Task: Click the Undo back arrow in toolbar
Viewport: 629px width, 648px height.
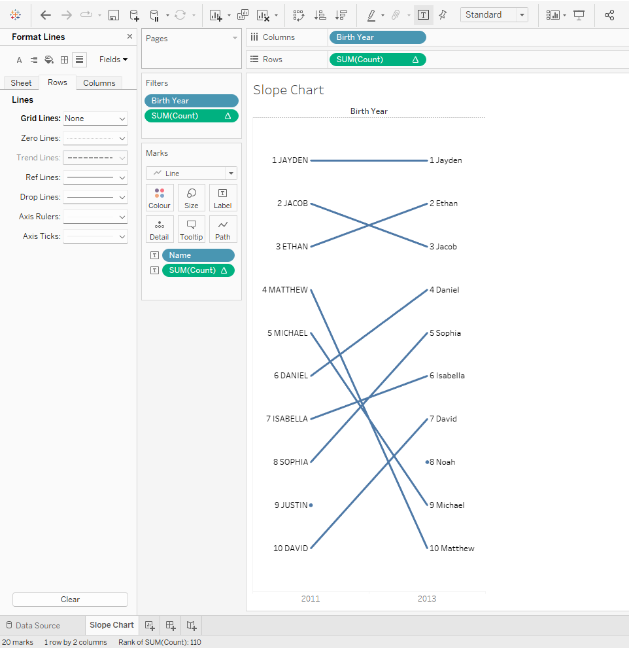Action: [x=46, y=15]
